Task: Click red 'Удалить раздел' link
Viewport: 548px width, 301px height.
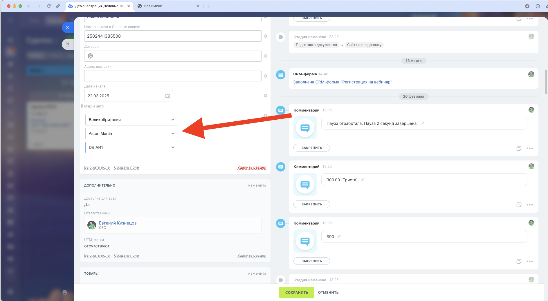Action: click(252, 167)
